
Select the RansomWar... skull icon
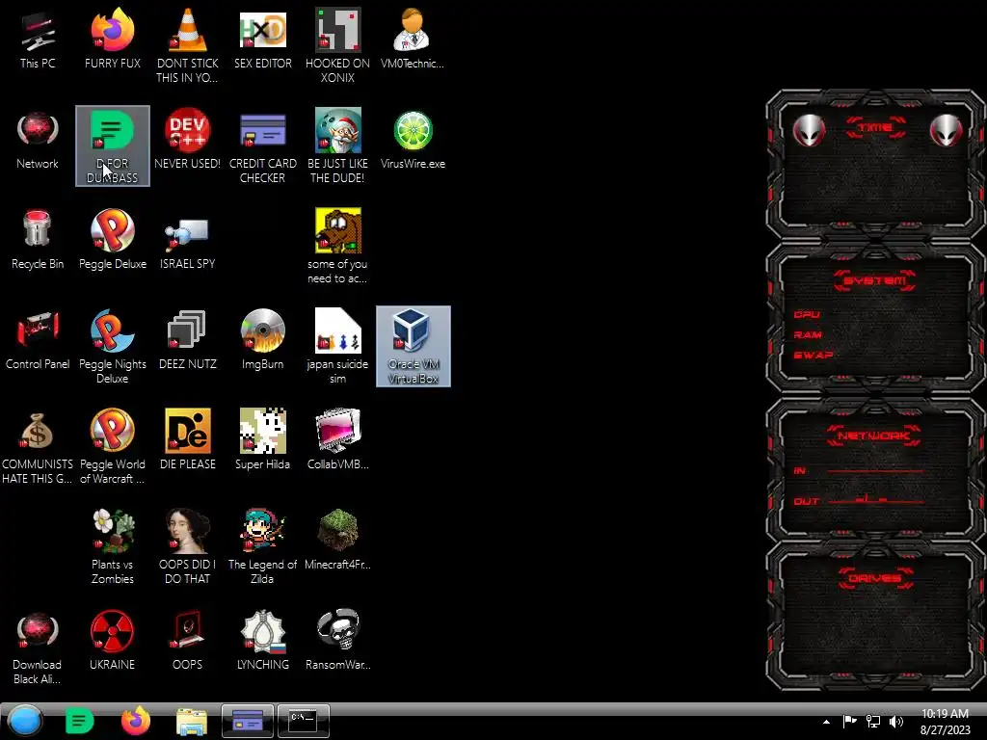coord(337,640)
